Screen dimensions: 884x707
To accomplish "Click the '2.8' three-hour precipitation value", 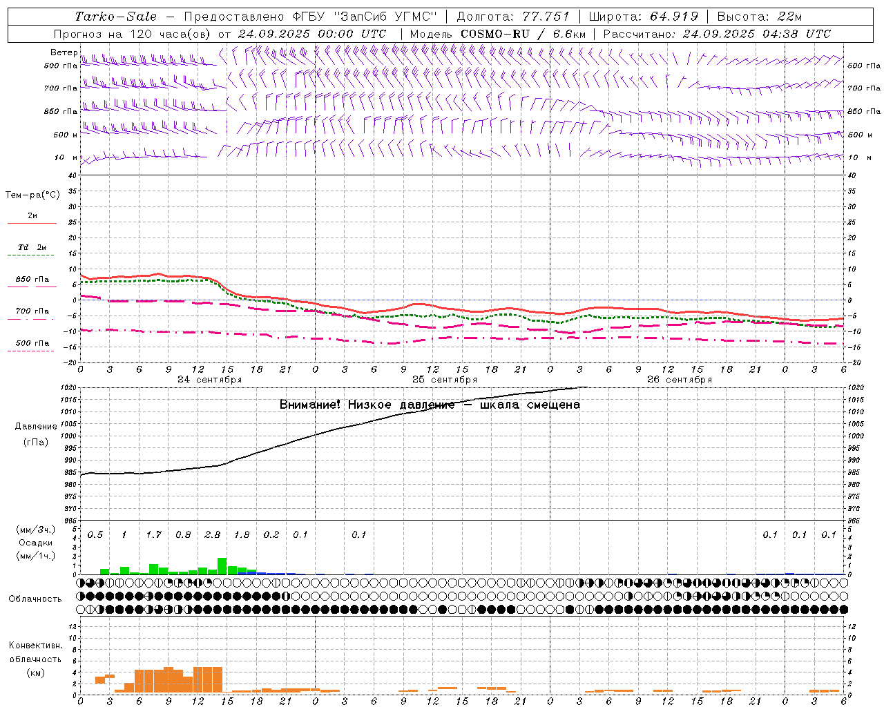I will [212, 535].
